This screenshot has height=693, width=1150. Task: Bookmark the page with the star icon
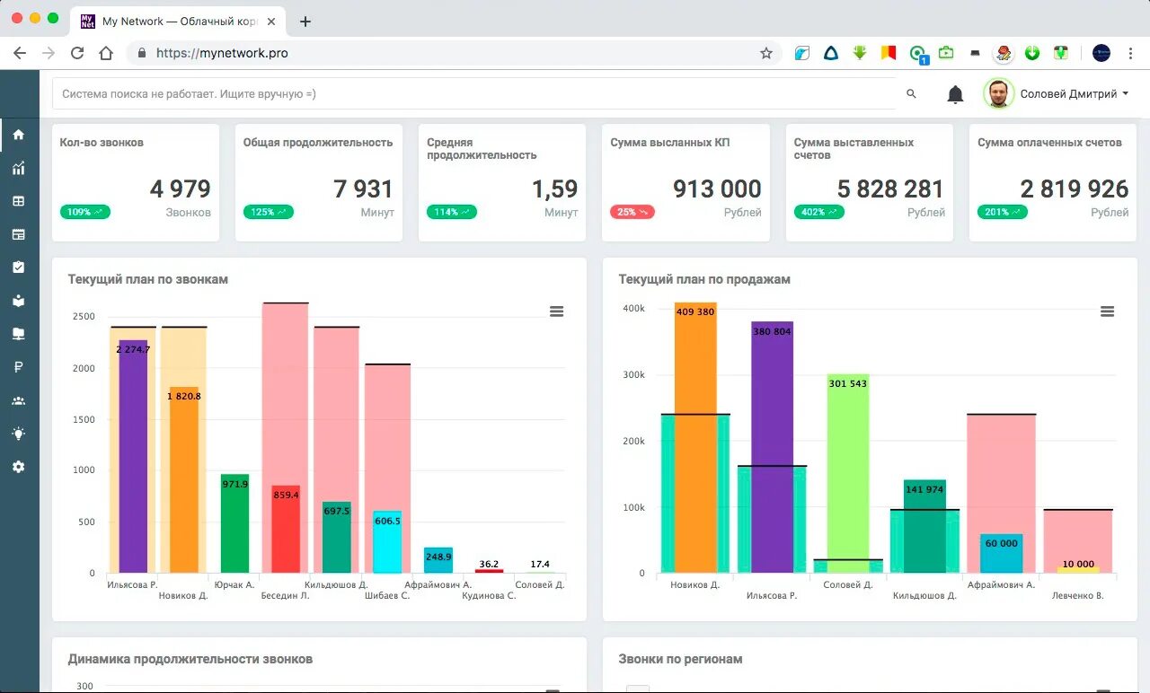pyautogui.click(x=766, y=53)
